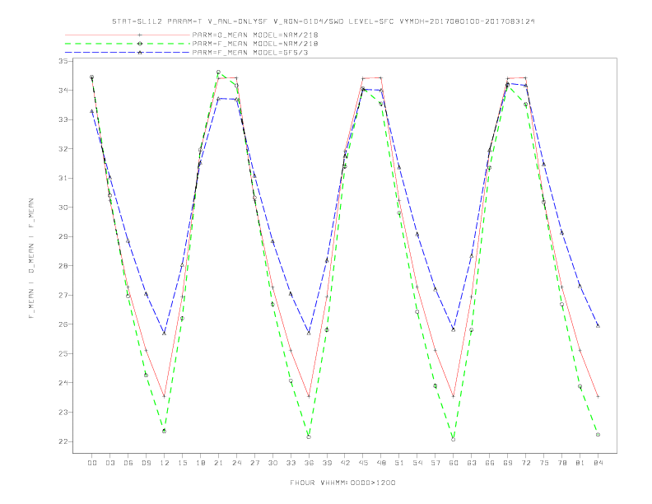Click x-axis tick label 66
652x504 pixels.
coord(490,463)
